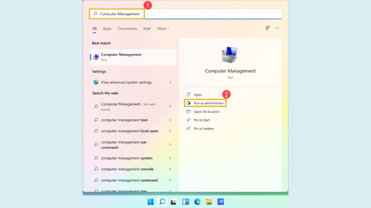This screenshot has width=371, height=208.
Task: Expand Computer Management web results chevron
Action: pos(170,106)
